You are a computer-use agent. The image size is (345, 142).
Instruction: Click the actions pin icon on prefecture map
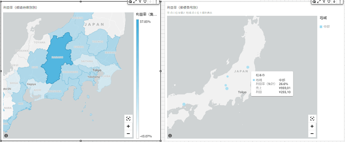[145, 1]
